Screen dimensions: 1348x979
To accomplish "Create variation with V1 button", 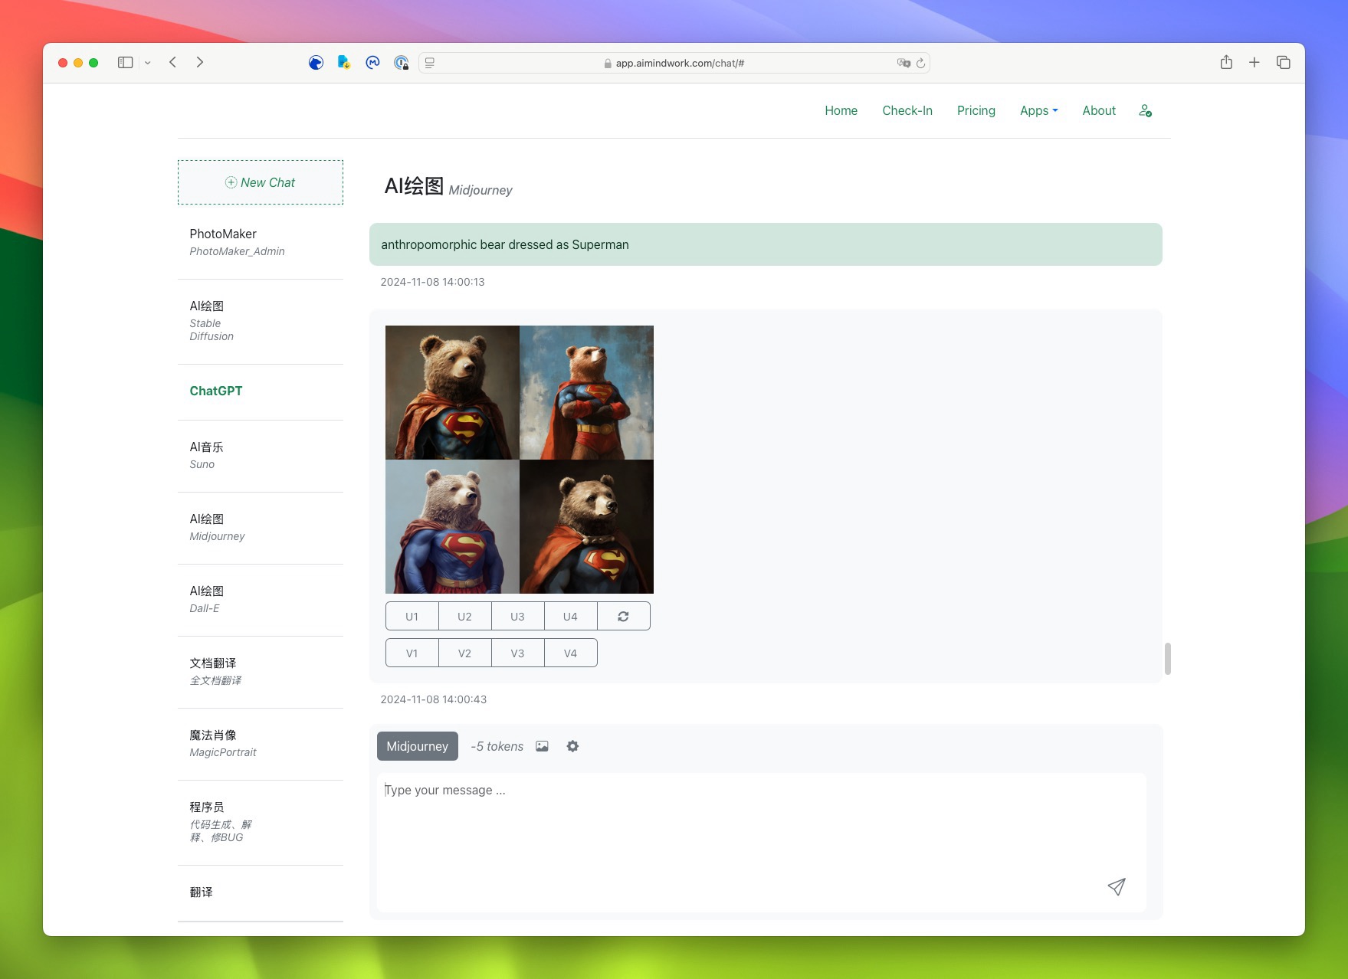I will [x=412, y=653].
